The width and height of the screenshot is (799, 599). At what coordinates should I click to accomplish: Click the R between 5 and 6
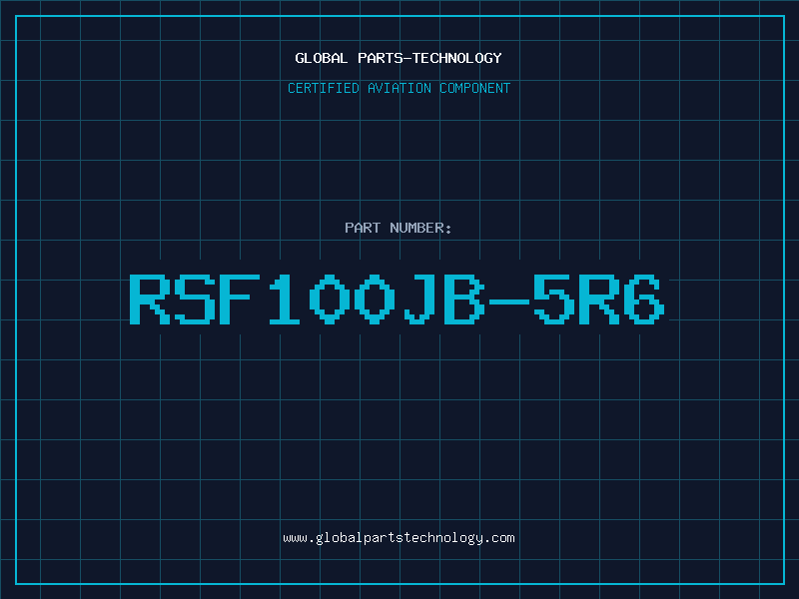[599, 299]
